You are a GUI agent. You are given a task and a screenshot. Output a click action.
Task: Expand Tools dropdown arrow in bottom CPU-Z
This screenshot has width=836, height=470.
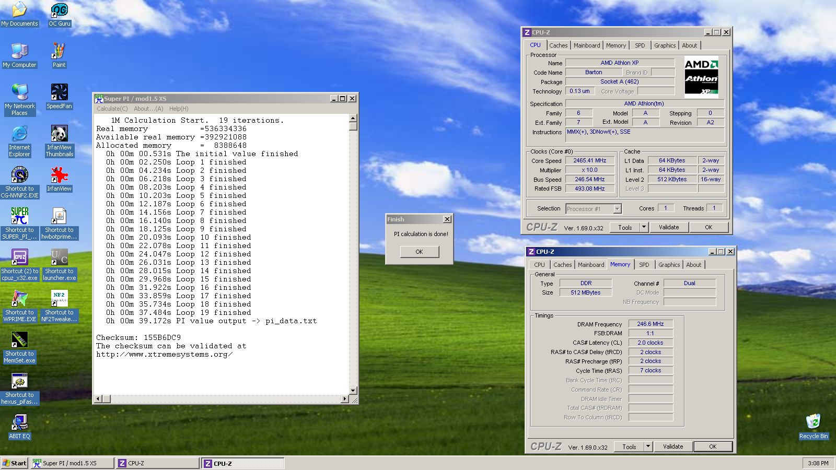(x=648, y=446)
